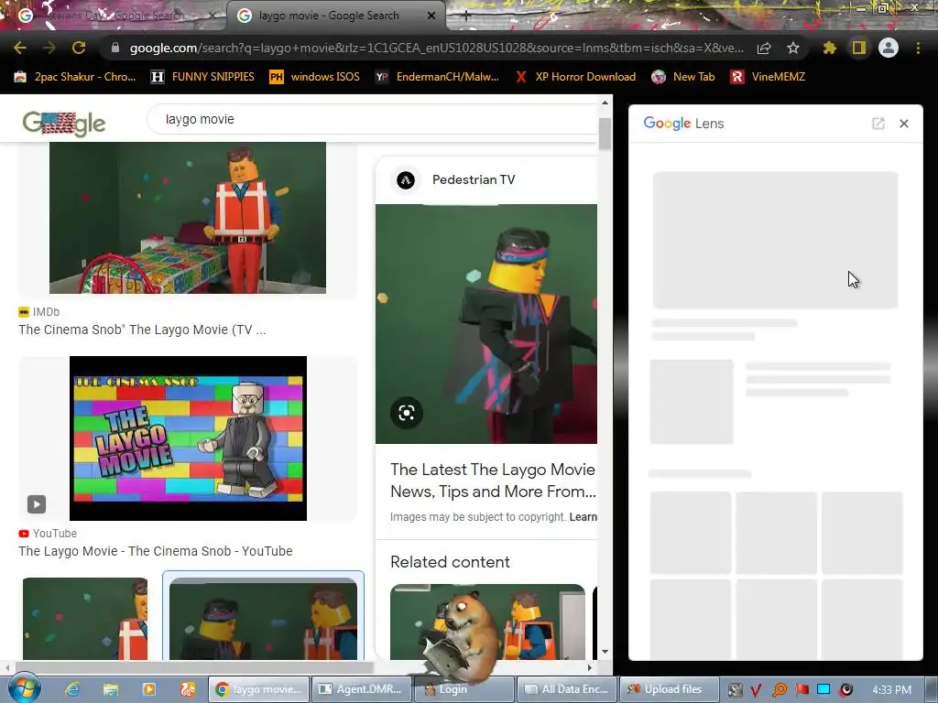
Task: Go back to the previous page
Action: pos(20,48)
